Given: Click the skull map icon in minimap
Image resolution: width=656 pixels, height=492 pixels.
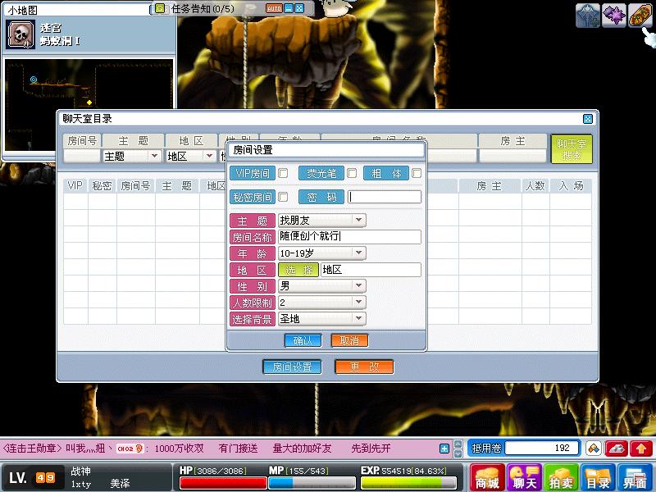Looking at the screenshot, I should (20, 34).
